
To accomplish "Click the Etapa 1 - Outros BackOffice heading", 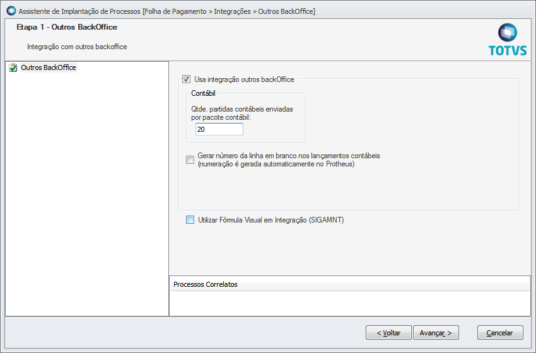I will pyautogui.click(x=67, y=27).
